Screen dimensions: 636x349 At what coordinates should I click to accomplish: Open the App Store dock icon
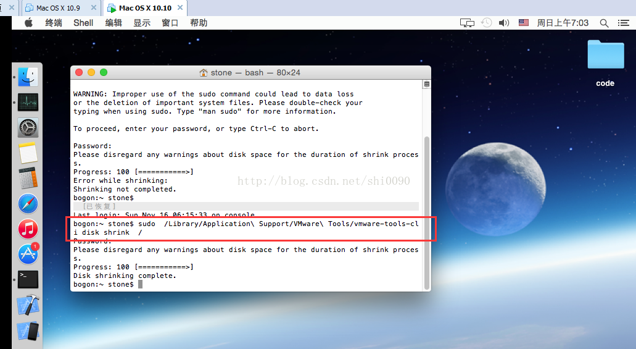point(28,254)
